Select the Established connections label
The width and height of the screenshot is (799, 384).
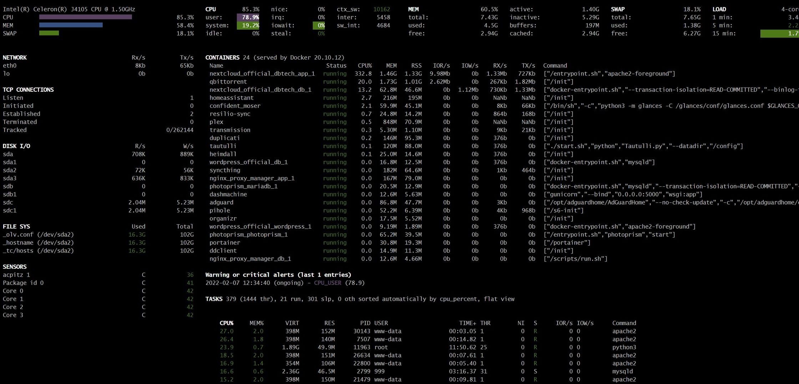(21, 114)
